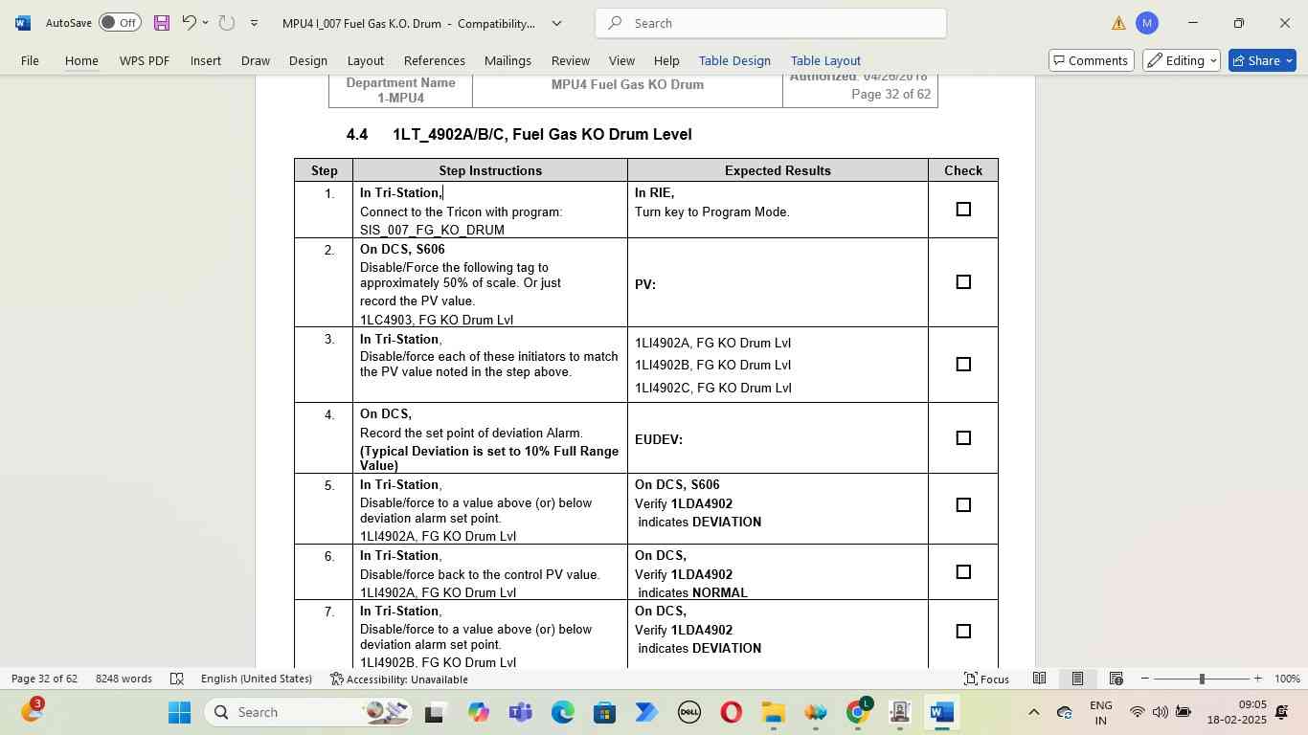Image resolution: width=1308 pixels, height=735 pixels.
Task: Switch to Print Layout view
Action: pyautogui.click(x=1077, y=679)
